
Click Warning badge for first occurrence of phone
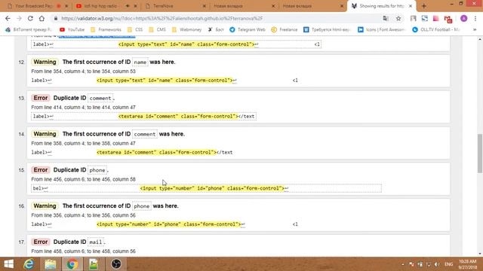tap(45, 206)
